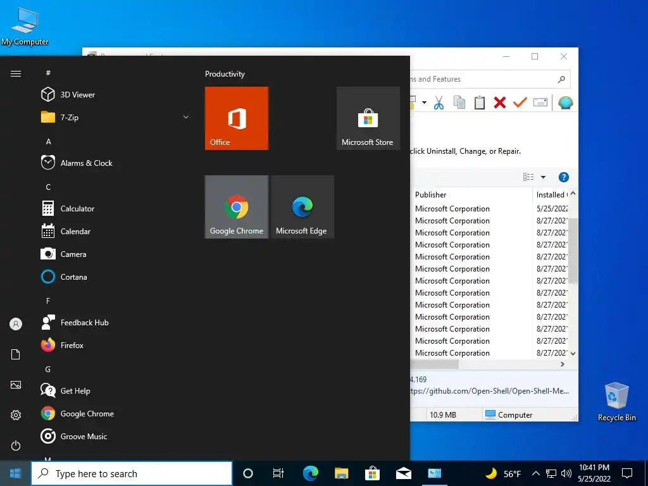The image size is (648, 486).
Task: Jump to letter C in app list
Action: tap(48, 187)
